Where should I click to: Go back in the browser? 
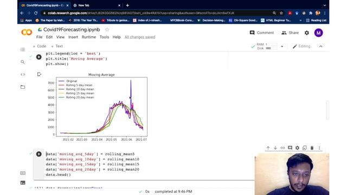click(22, 13)
